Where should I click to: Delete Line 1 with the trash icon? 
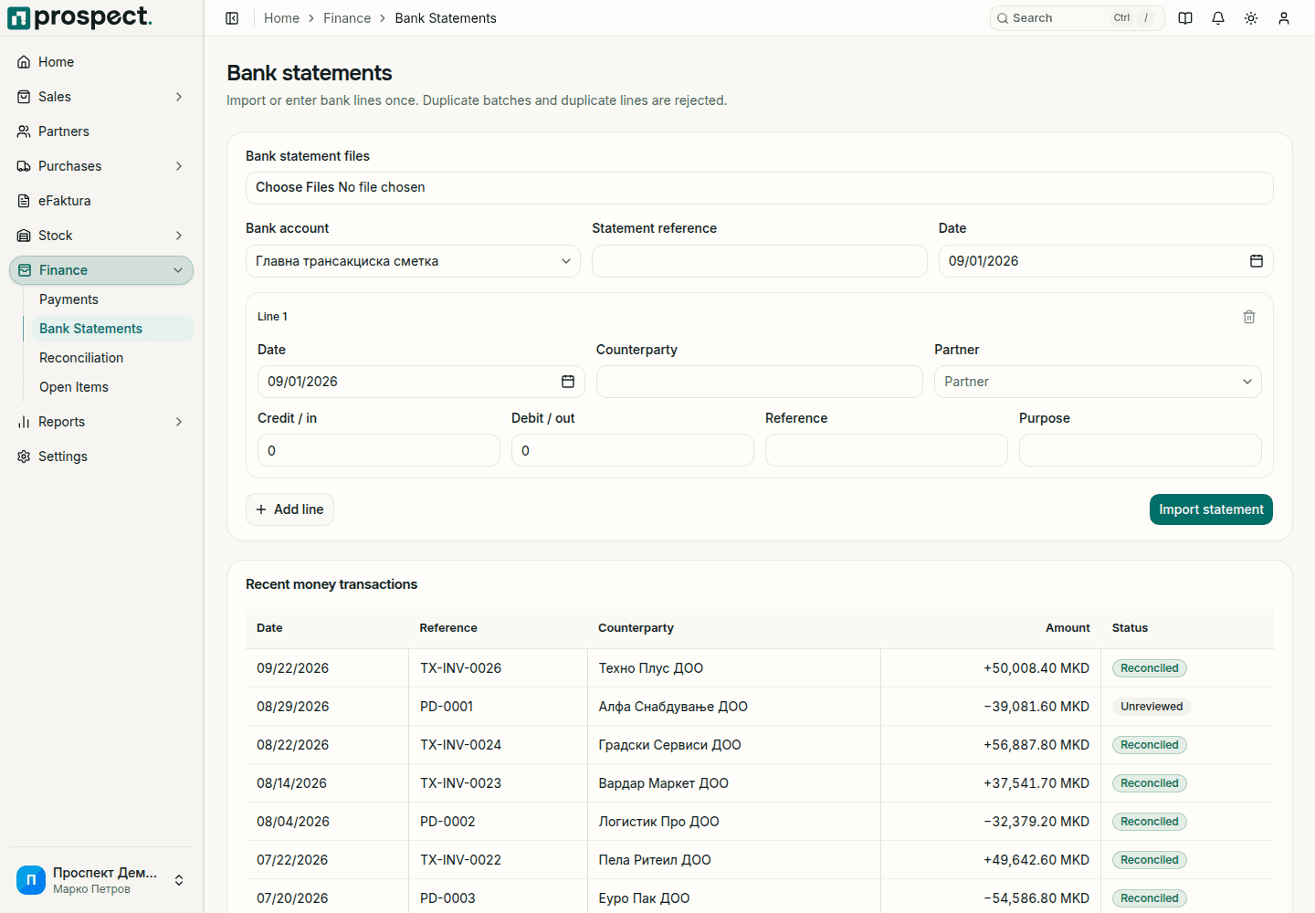point(1249,317)
